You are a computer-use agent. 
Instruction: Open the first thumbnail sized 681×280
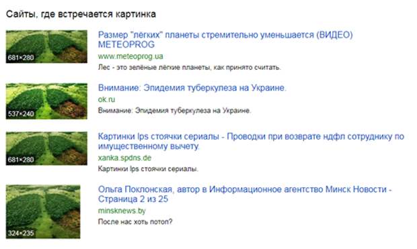[46, 47]
